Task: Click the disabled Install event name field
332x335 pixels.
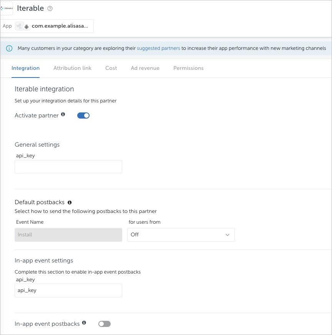Action: (68, 235)
